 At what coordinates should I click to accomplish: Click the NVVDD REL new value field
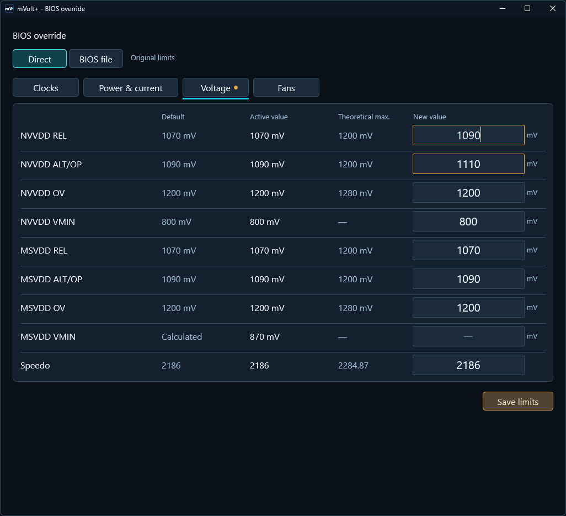point(468,135)
